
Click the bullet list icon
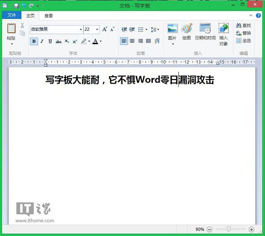tap(141, 30)
